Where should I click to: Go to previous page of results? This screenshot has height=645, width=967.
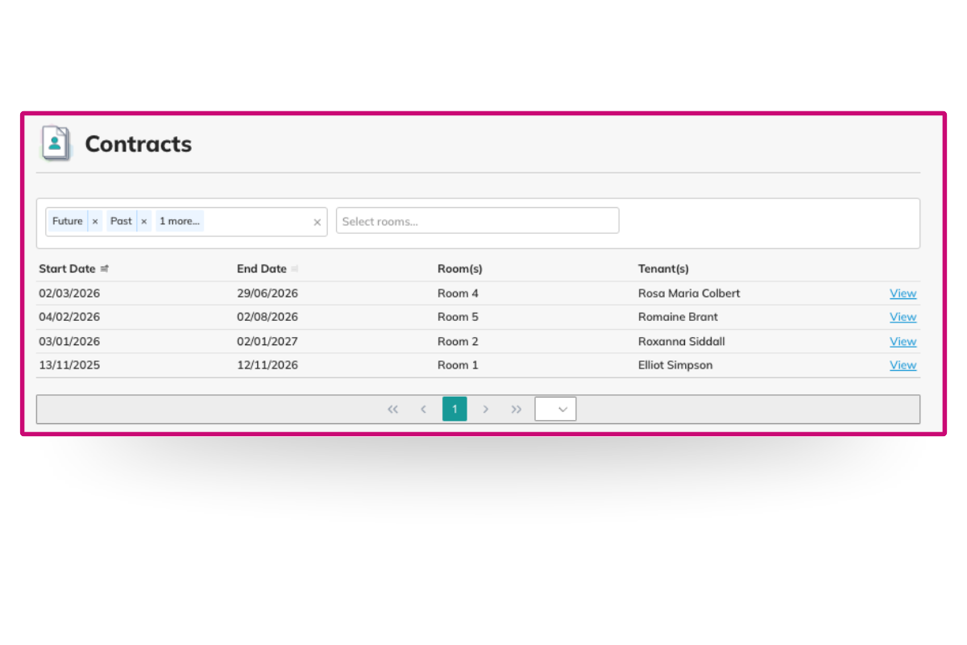pyautogui.click(x=423, y=410)
